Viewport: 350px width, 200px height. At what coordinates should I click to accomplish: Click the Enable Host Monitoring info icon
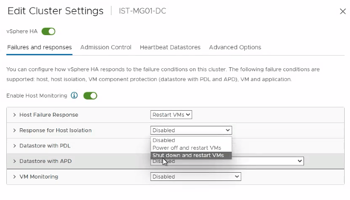click(74, 96)
